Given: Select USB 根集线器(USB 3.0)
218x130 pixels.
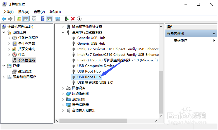Looking at the screenshot, I should click(95, 83).
